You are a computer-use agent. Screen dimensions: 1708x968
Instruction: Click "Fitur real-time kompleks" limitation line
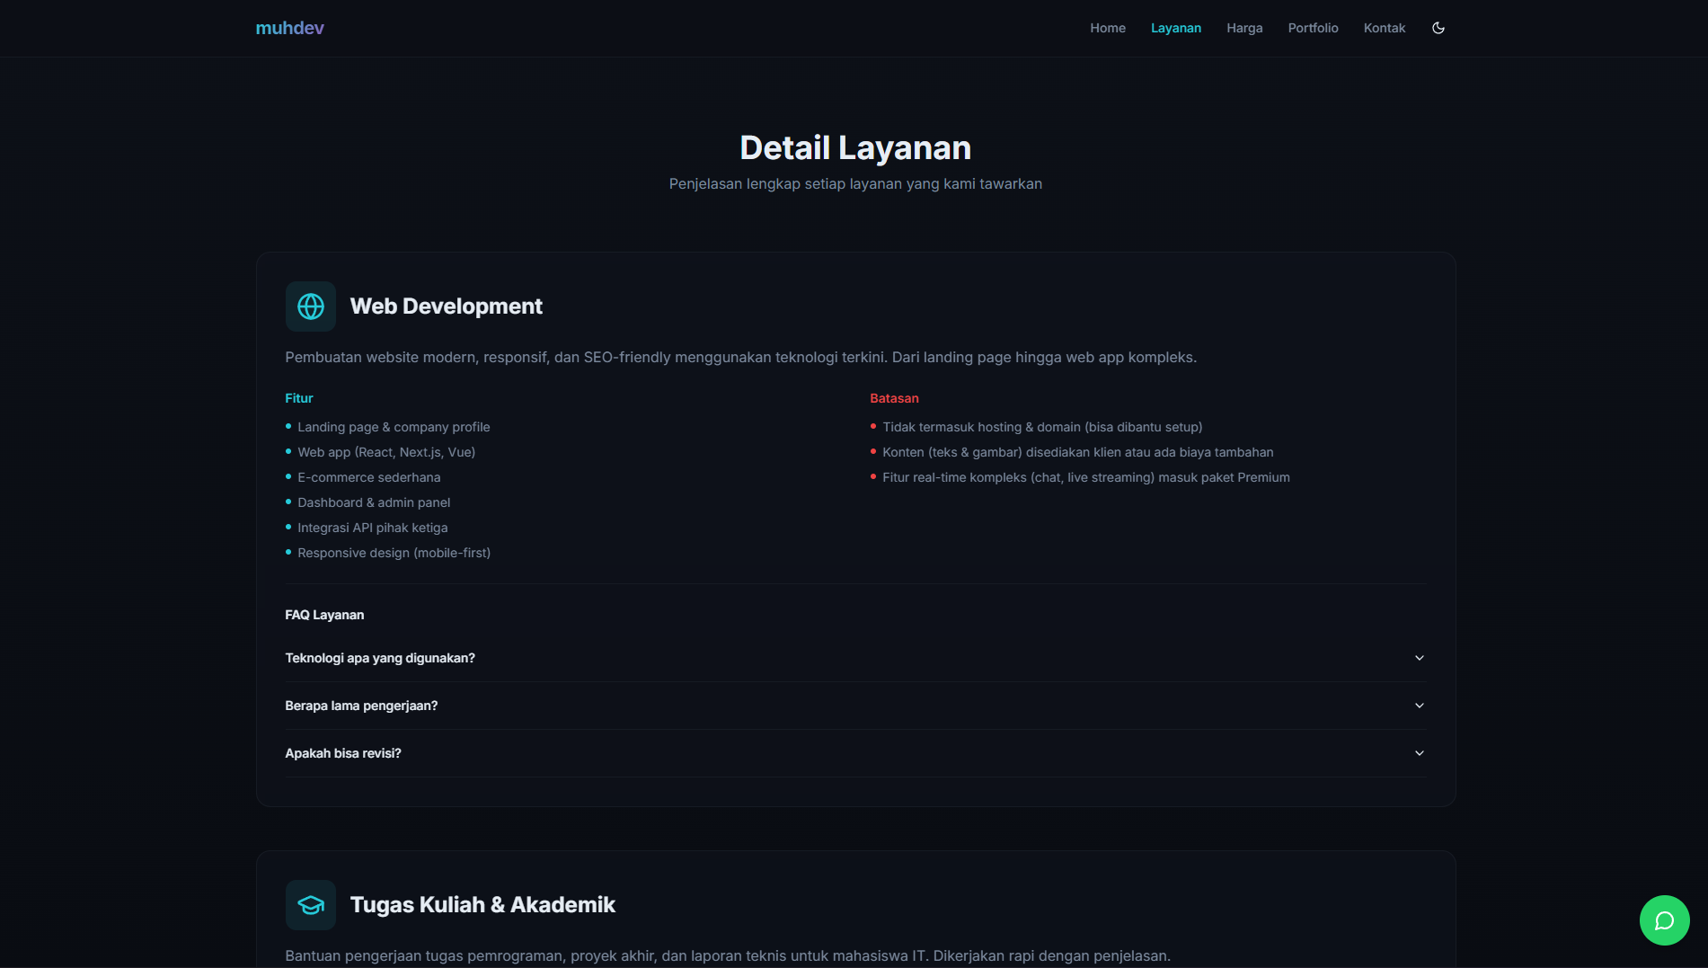tap(1085, 477)
